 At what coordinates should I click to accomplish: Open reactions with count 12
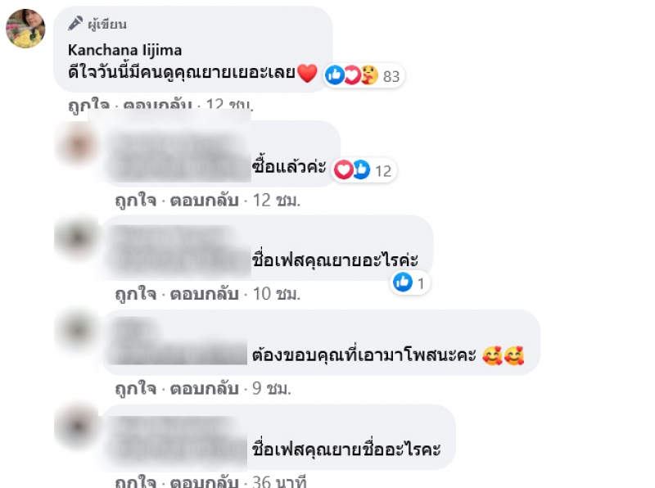coord(363,170)
